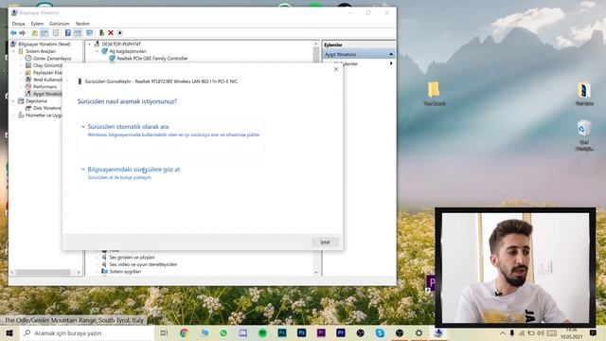The height and width of the screenshot is (341, 606).
Task: Click the device list scroll-down arrow
Action: pos(316,273)
